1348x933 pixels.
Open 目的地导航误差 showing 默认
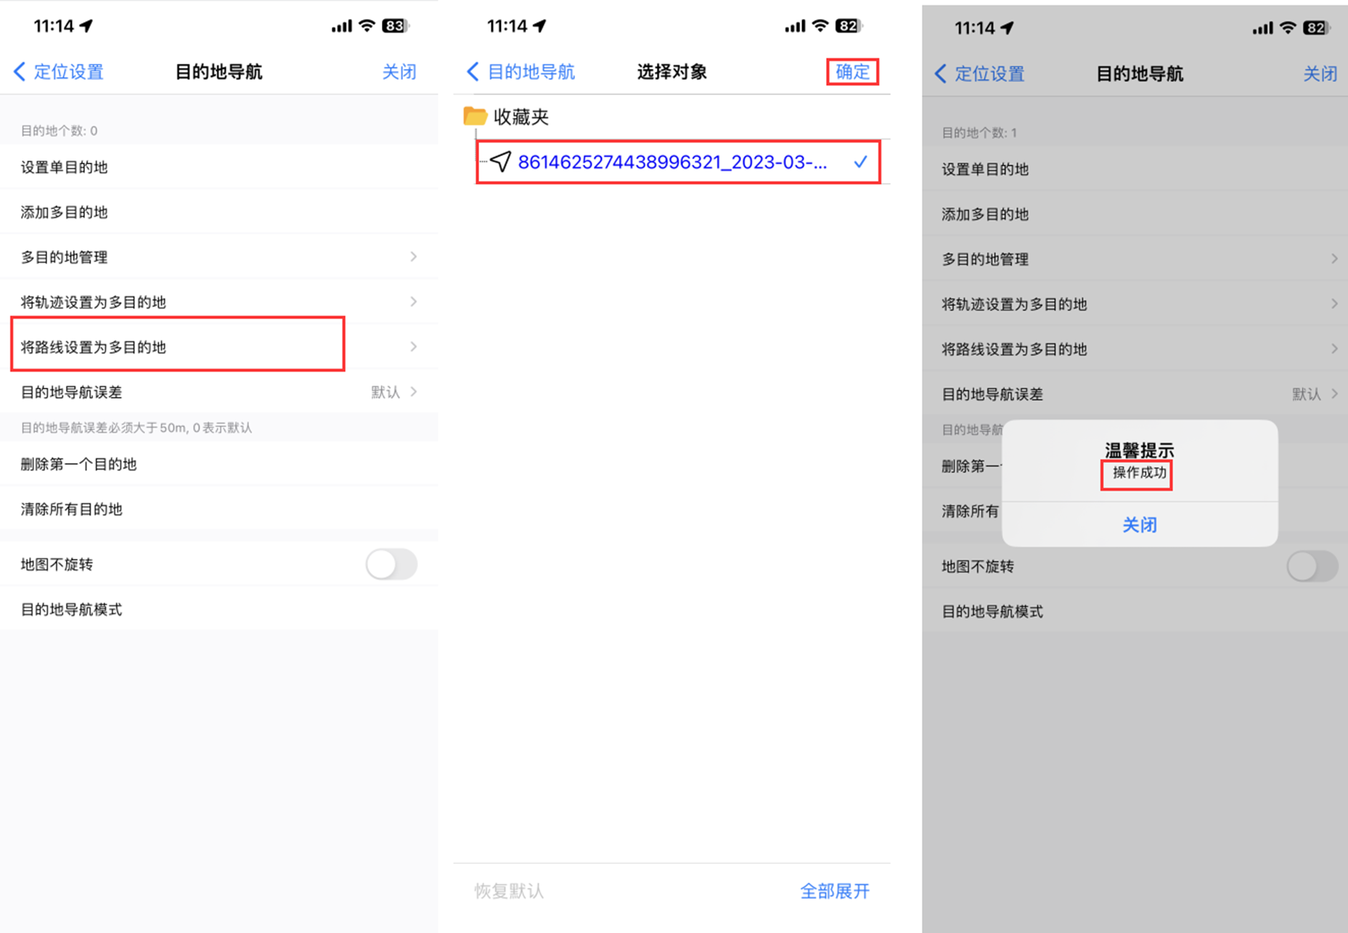(218, 392)
